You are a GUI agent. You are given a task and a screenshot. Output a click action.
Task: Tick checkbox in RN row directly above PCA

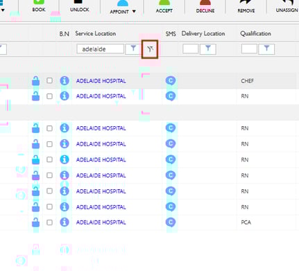pos(49,207)
